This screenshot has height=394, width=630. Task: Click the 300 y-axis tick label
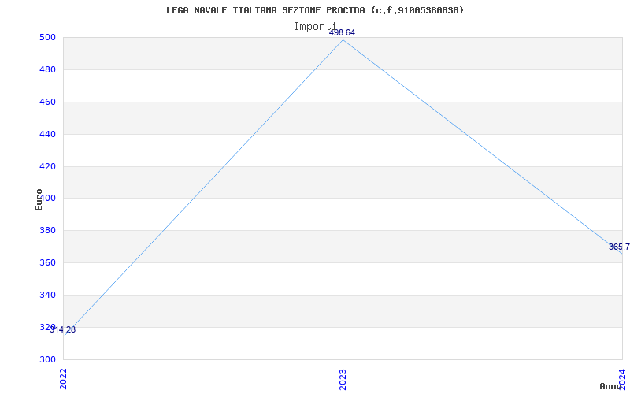[47, 359]
